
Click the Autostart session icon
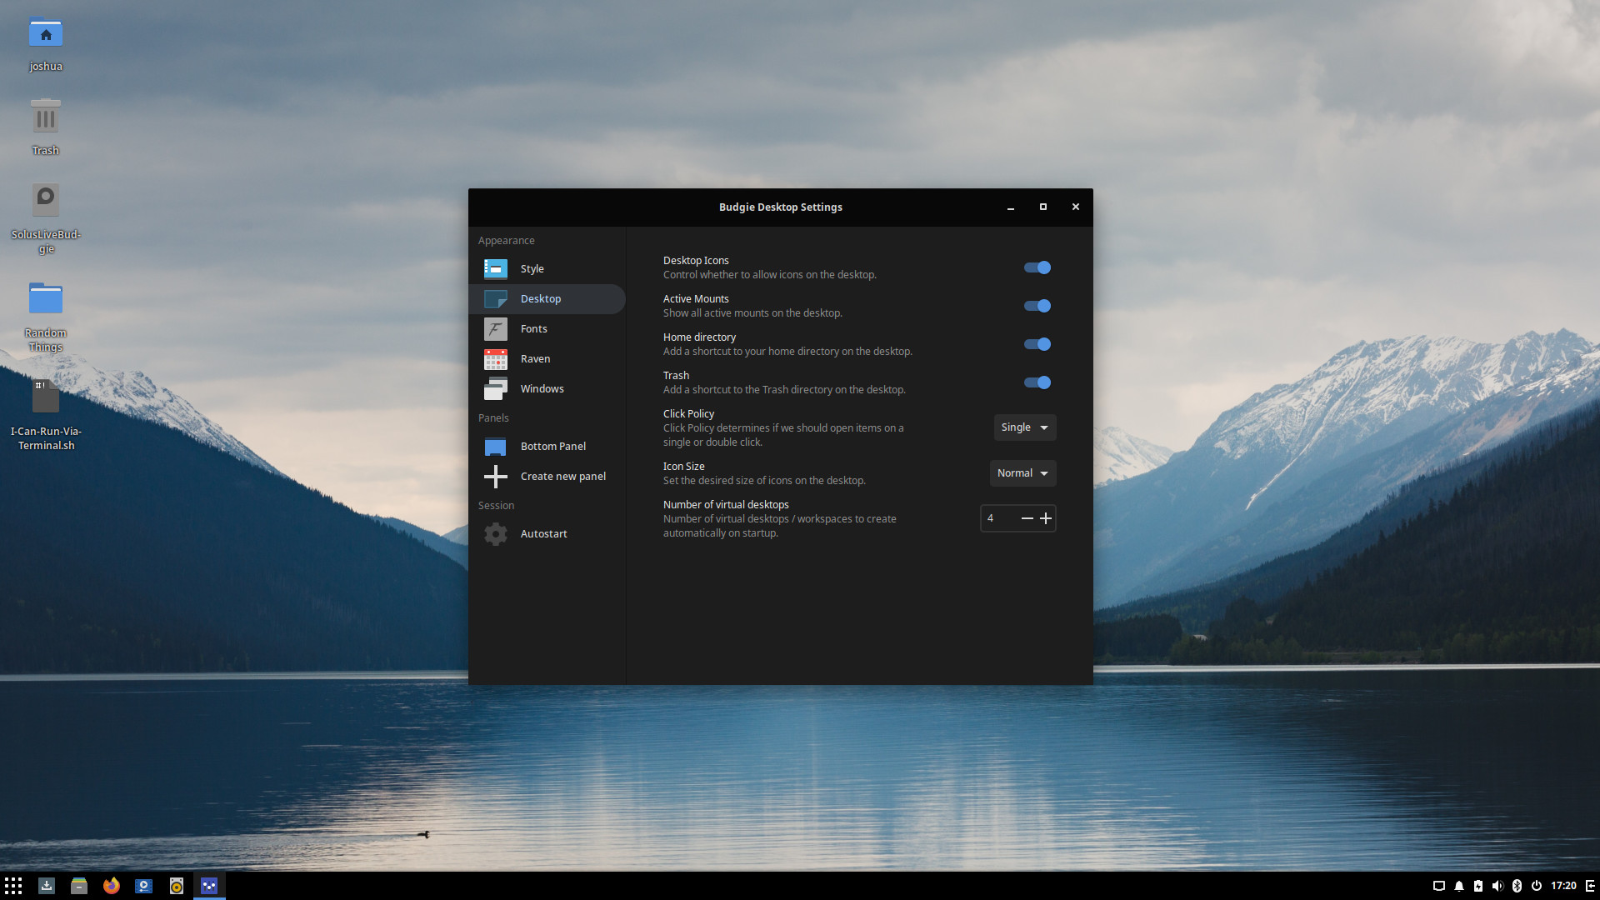click(496, 534)
